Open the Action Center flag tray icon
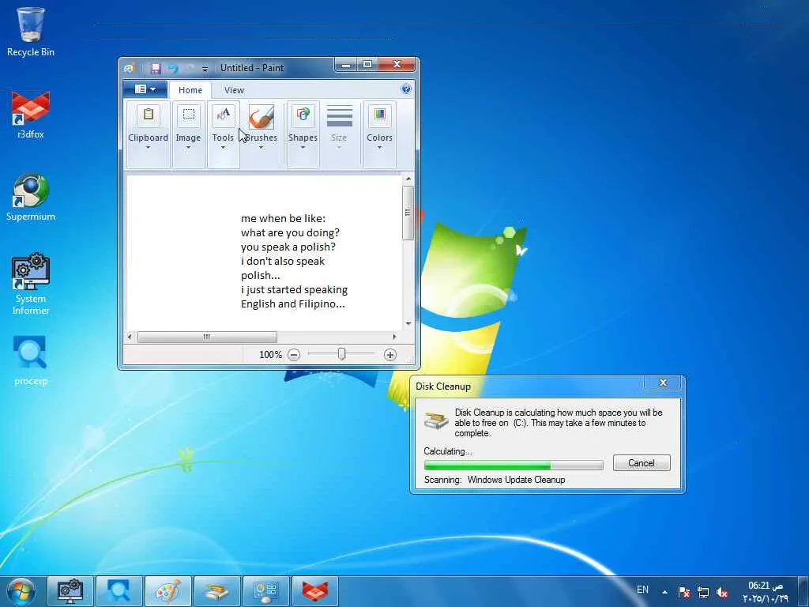 (684, 592)
